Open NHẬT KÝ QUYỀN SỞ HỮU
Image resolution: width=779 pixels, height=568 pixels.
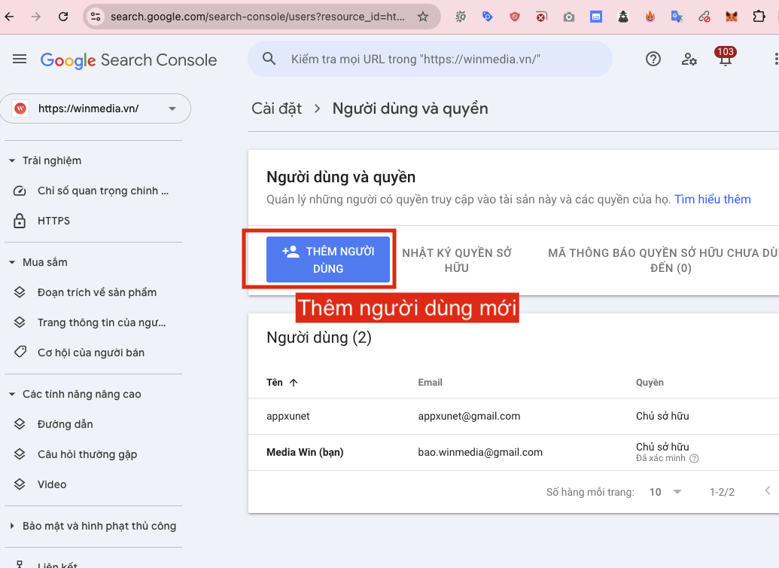pyautogui.click(x=457, y=260)
